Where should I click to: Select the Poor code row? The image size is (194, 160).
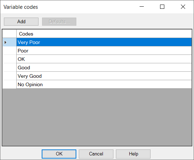click(104, 51)
